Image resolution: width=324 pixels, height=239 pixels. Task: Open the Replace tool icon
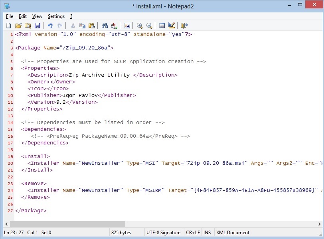click(x=114, y=26)
